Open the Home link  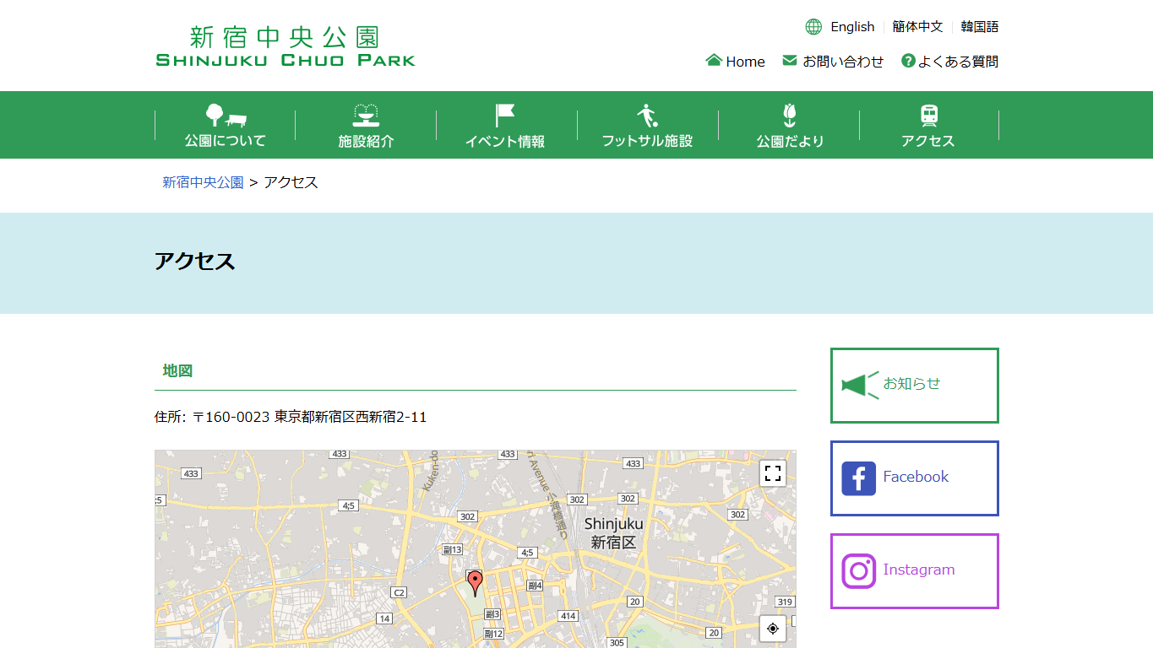745,62
